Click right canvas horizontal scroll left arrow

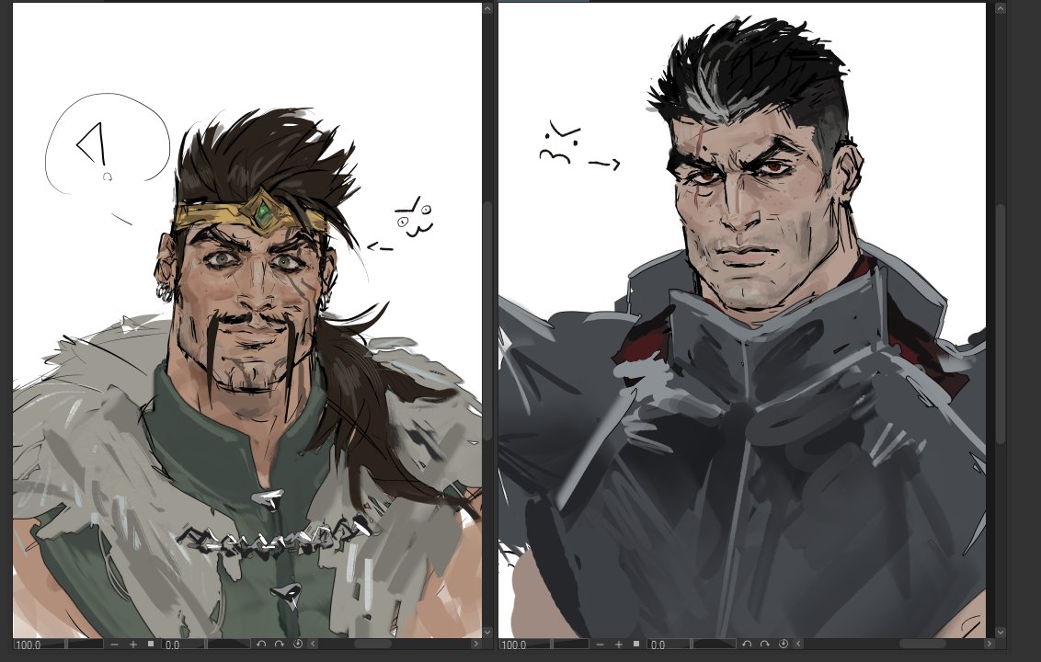point(798,645)
